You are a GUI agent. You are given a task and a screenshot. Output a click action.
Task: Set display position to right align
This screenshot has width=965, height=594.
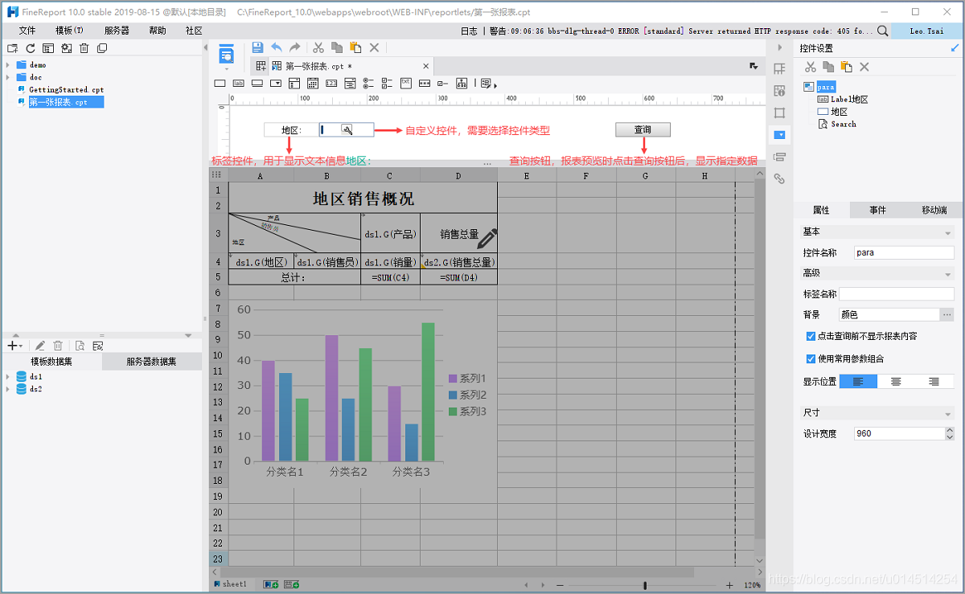click(934, 382)
